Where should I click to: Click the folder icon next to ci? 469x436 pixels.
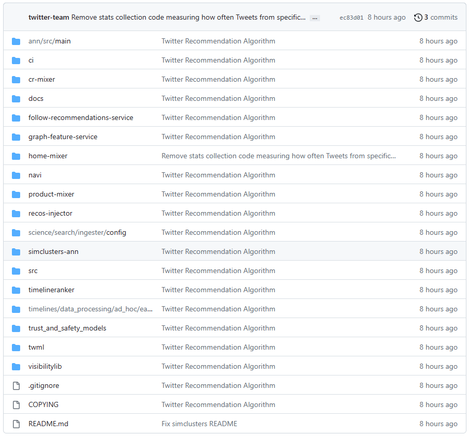coord(16,61)
